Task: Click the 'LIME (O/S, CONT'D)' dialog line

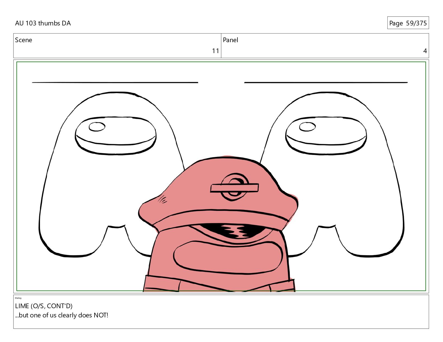Action: (44, 306)
